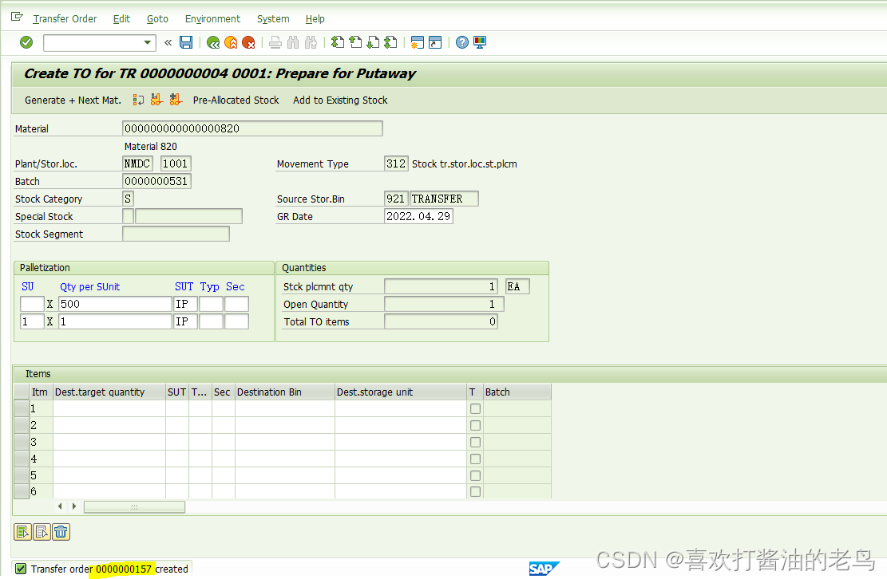This screenshot has width=887, height=579.
Task: Open Customize Local Layout monitor icon
Action: tap(479, 42)
